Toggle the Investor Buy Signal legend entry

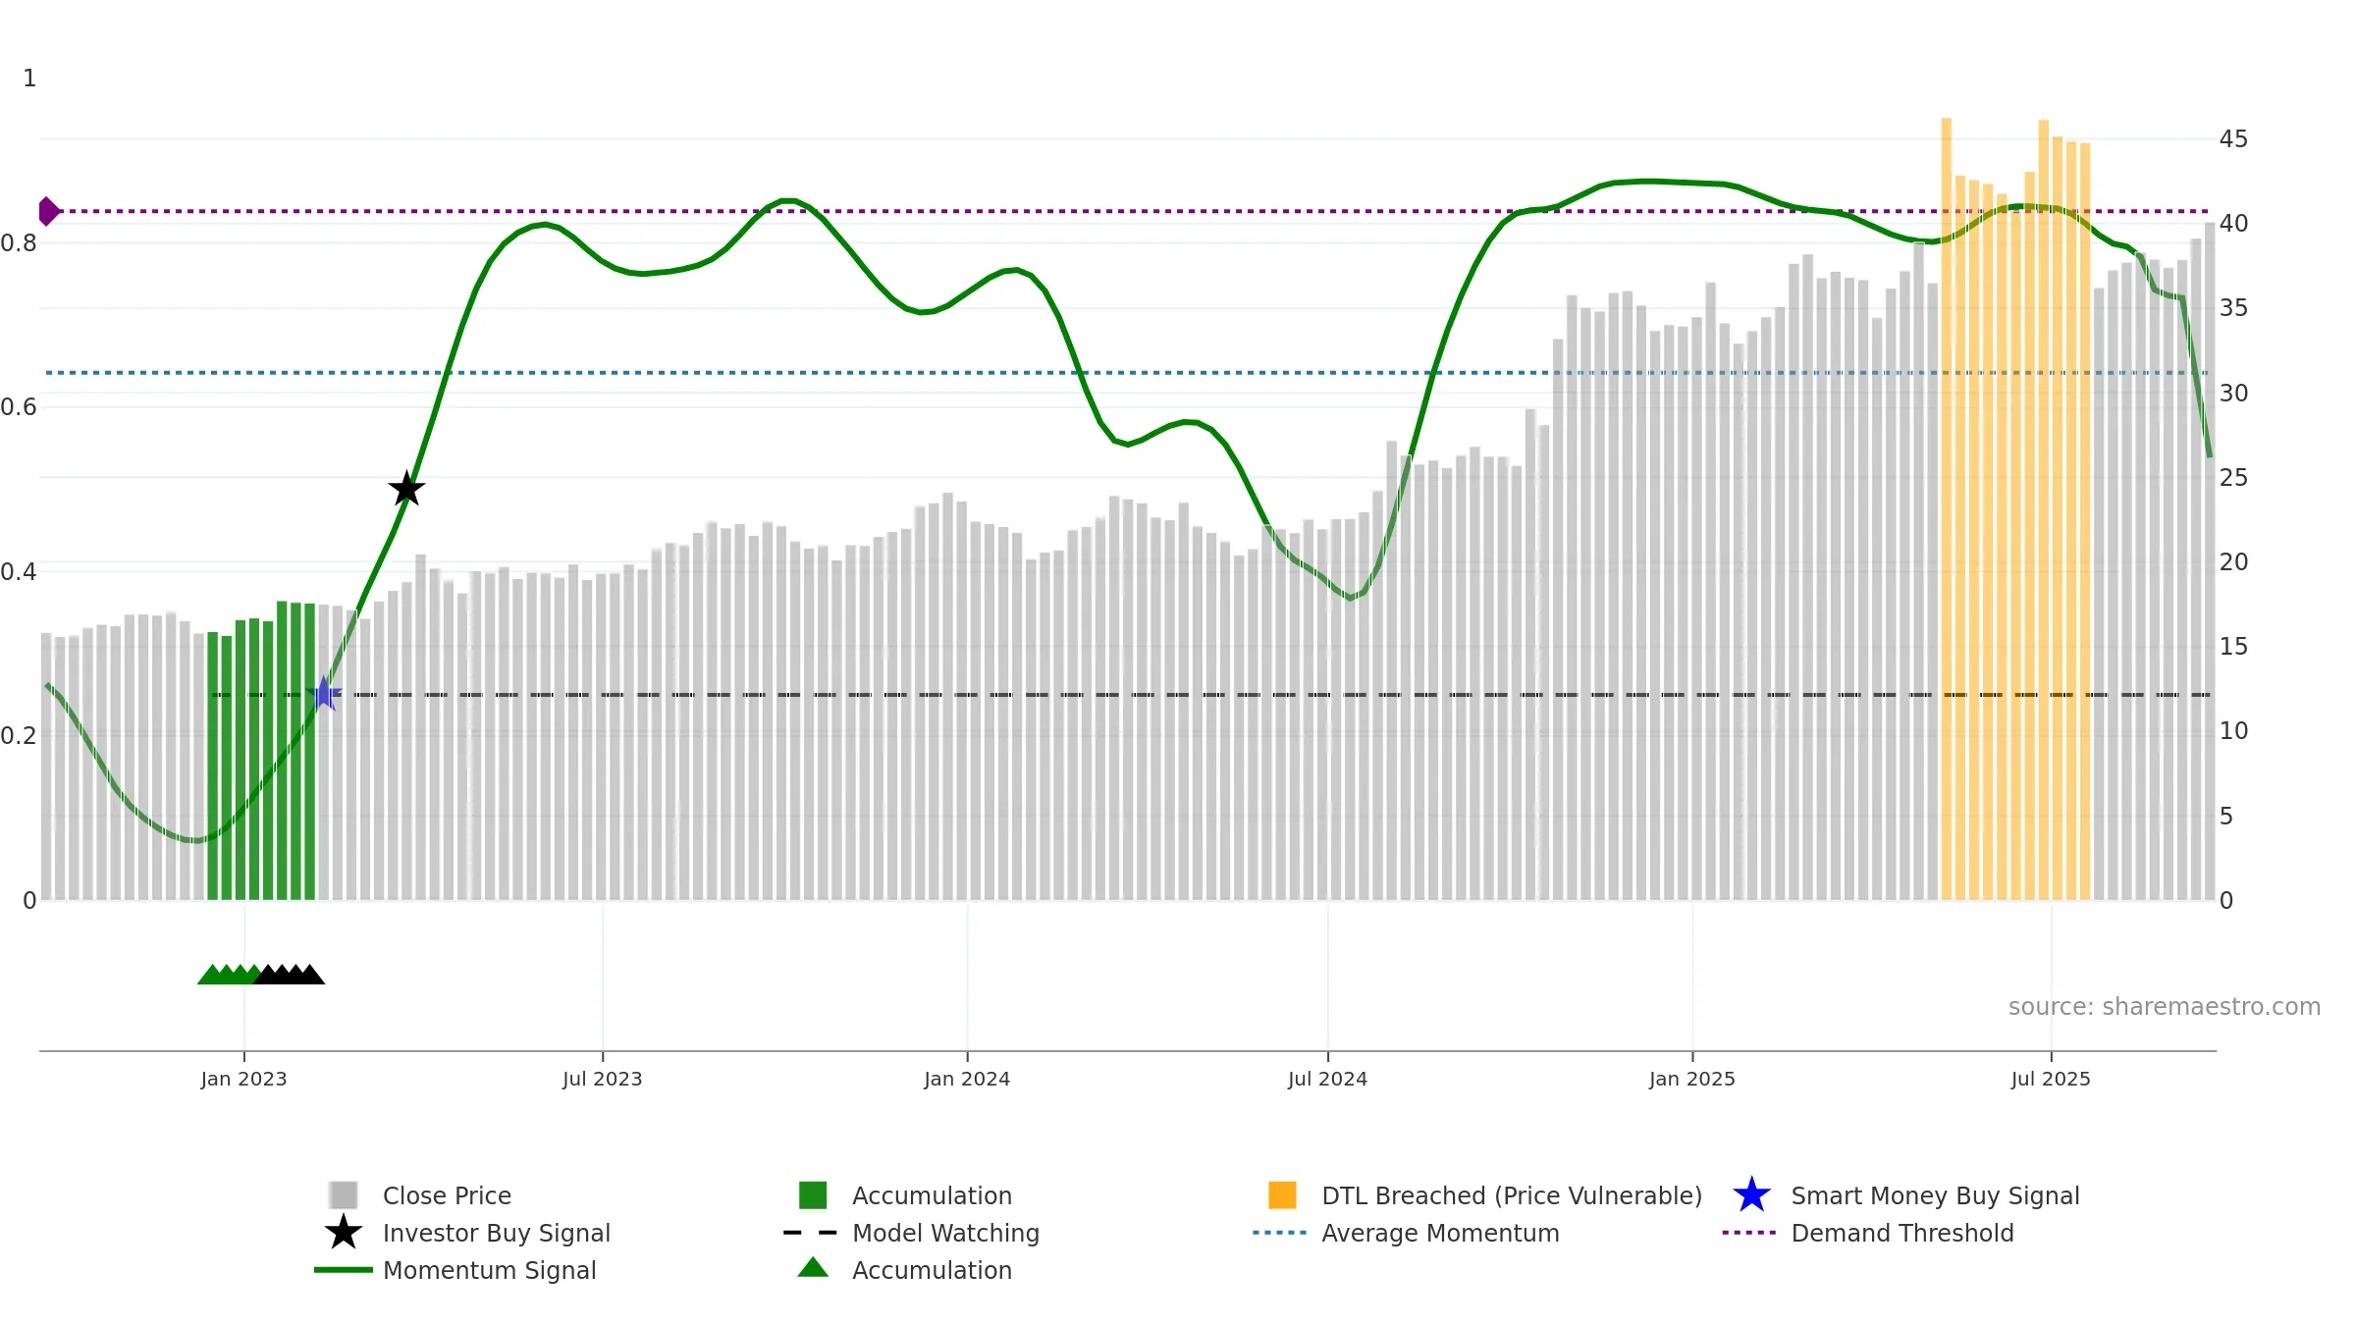467,1232
